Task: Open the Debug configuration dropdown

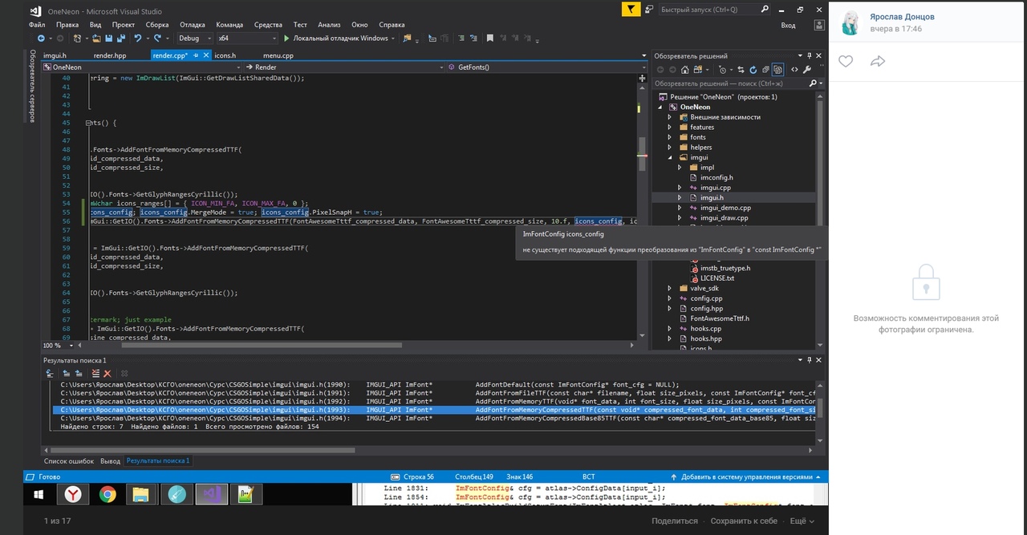Action: (193, 39)
